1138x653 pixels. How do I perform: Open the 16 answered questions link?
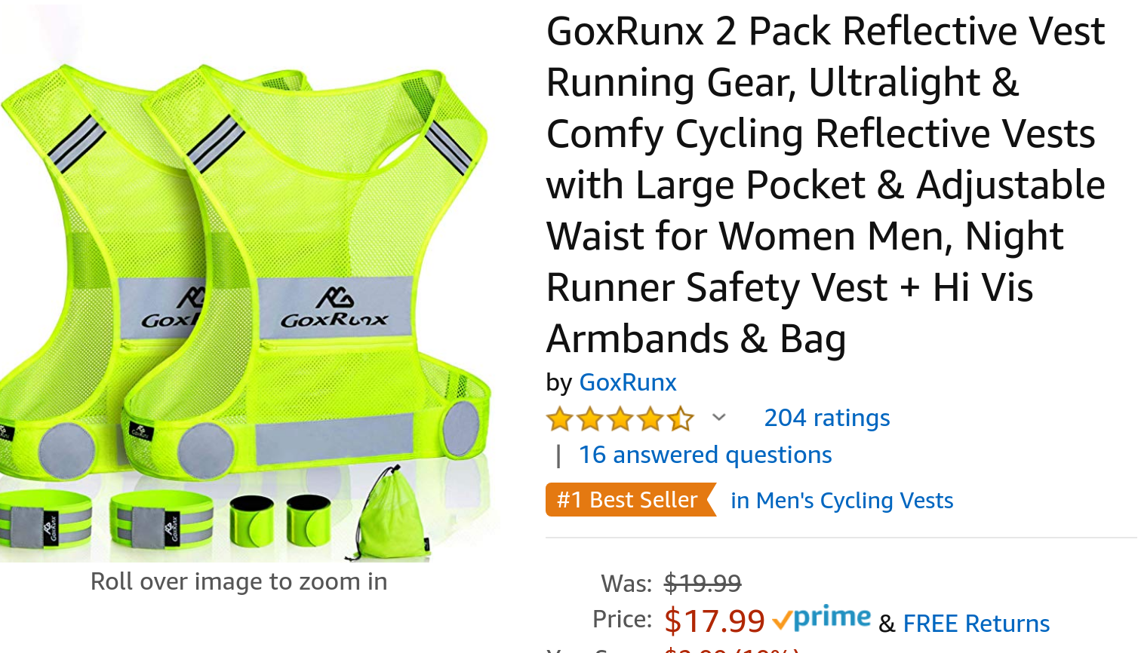705,455
